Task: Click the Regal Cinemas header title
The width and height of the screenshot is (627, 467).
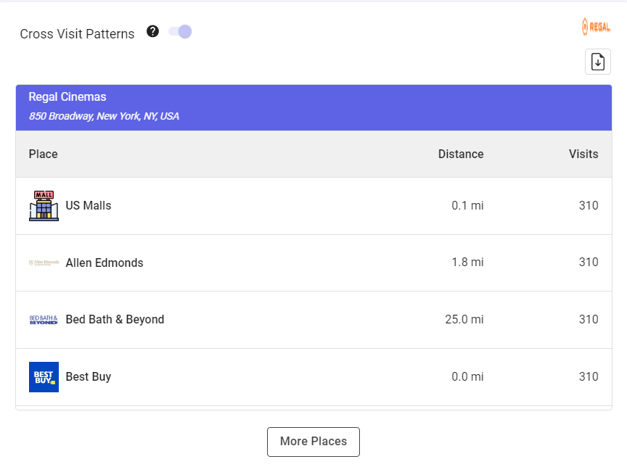Action: point(67,97)
